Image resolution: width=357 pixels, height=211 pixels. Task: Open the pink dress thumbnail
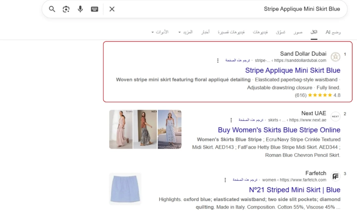point(121,129)
